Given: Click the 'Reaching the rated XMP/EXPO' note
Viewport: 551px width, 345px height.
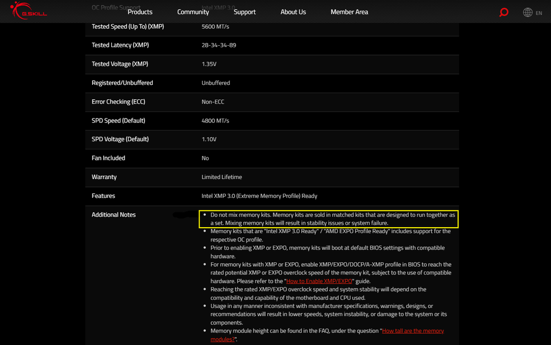Looking at the screenshot, I should tap(318, 293).
